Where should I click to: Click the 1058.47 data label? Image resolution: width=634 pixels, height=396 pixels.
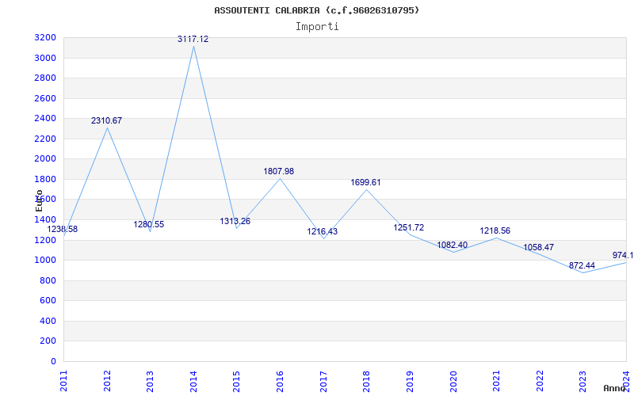[539, 247]
